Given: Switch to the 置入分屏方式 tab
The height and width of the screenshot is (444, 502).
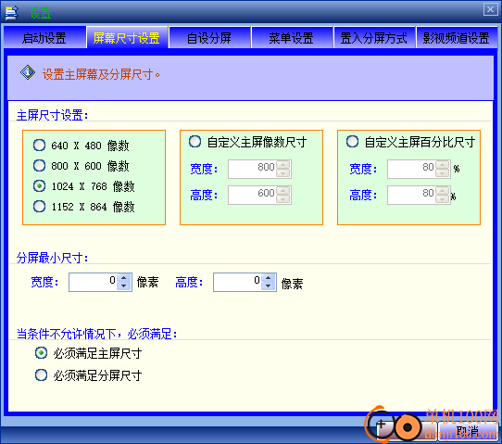Looking at the screenshot, I should tap(374, 37).
